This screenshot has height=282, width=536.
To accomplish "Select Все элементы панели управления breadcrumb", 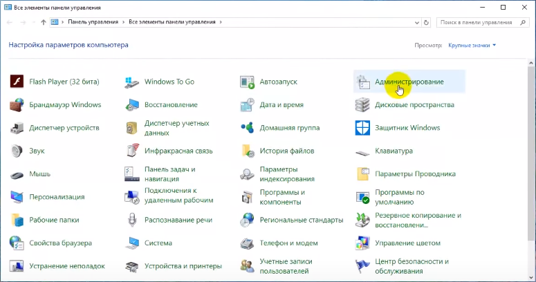I will click(x=172, y=22).
